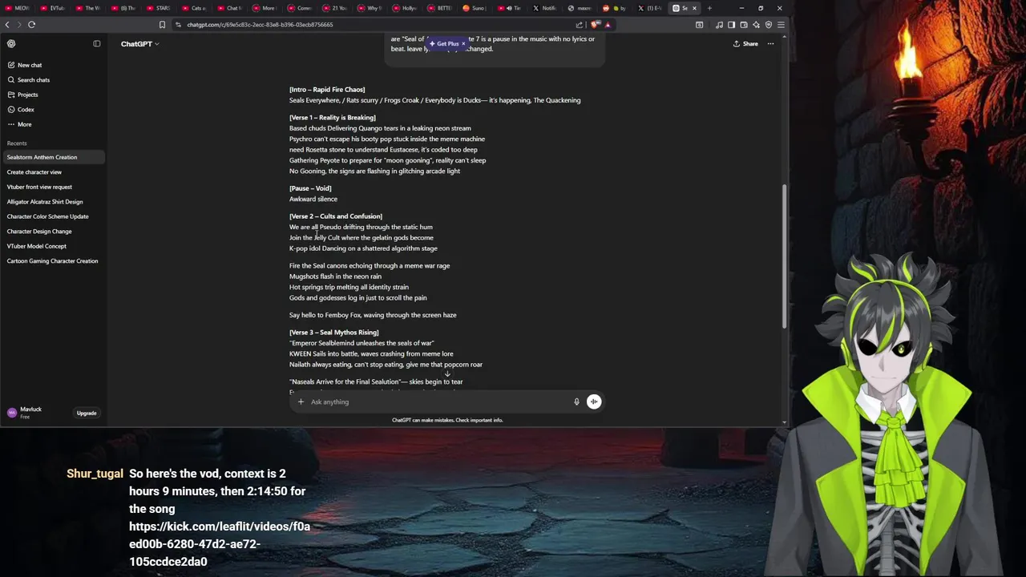The image size is (1026, 577).
Task: Click the share-page icon in the address bar
Action: [580, 24]
